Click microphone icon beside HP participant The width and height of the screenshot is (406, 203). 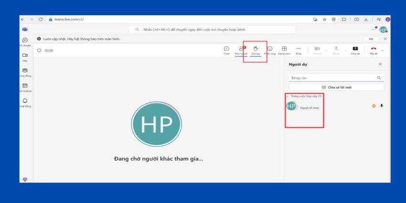[x=382, y=106]
